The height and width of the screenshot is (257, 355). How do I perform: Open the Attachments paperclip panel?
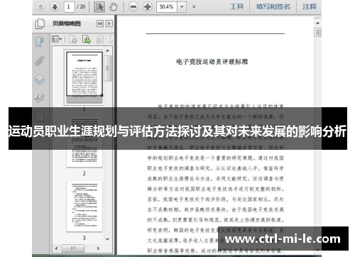[x=40, y=61]
